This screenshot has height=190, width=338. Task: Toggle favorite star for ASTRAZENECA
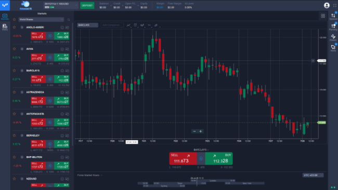click(14, 92)
